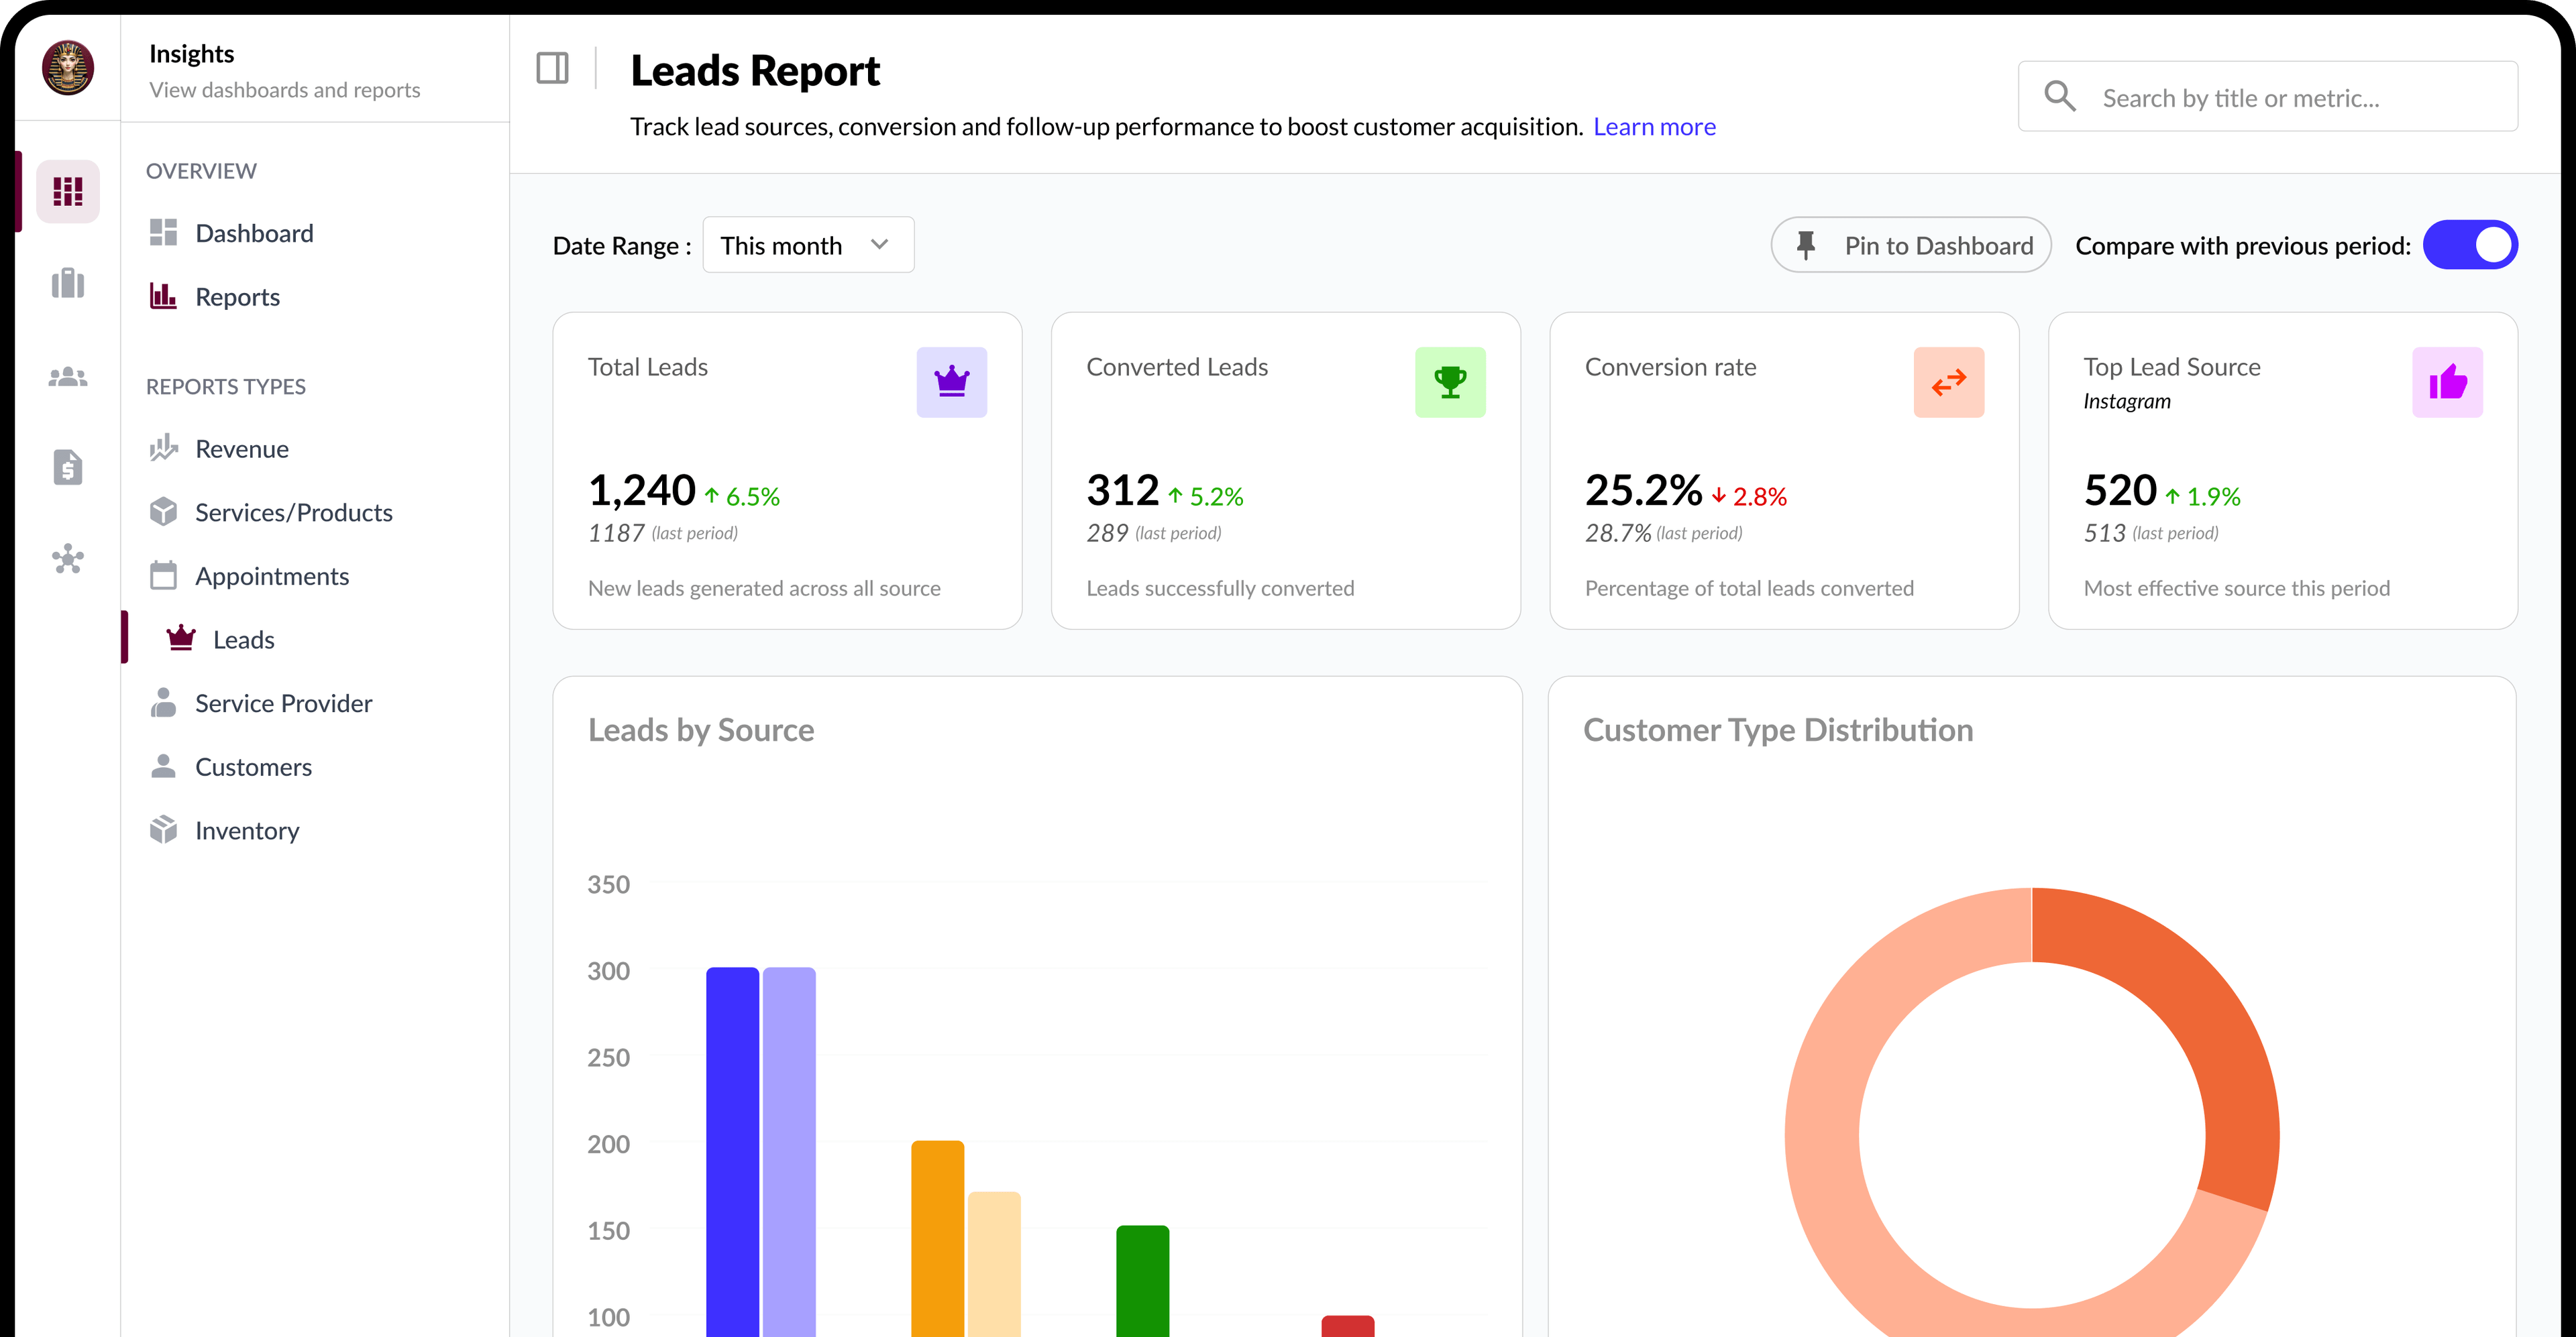
Task: Click the trophy icon on Converted Leads card
Action: (1450, 382)
